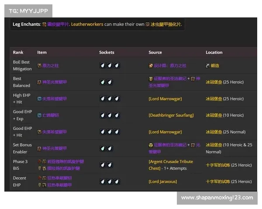This screenshot has height=209, width=262.
Task: Click plans icon in BoE Best Mitigation source
Action: (x=151, y=66)
